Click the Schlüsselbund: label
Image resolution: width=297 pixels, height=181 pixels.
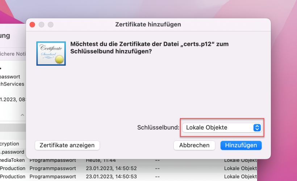tap(158, 128)
